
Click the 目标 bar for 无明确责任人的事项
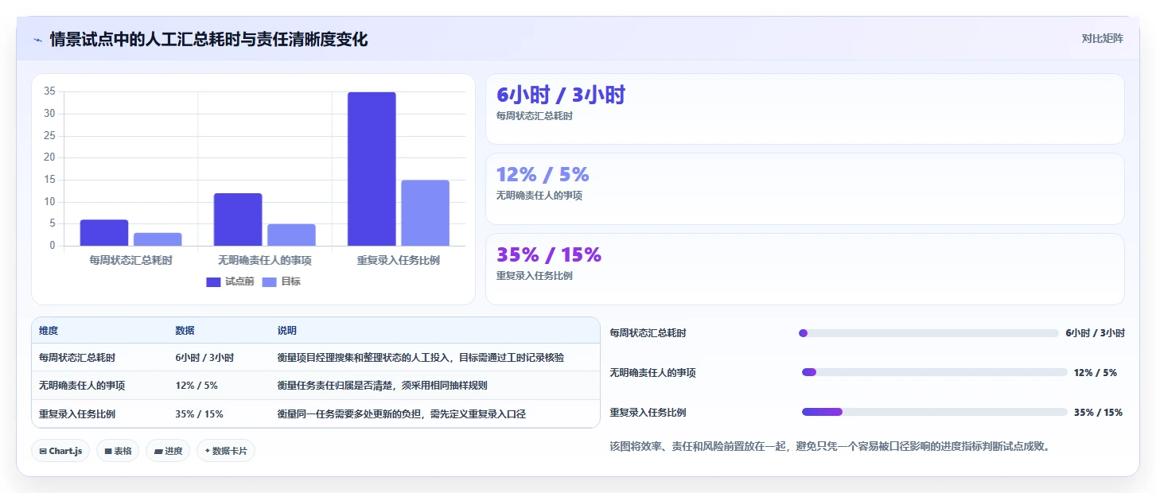coord(291,235)
